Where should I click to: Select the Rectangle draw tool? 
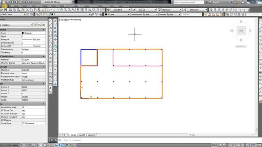(x=50, y=36)
